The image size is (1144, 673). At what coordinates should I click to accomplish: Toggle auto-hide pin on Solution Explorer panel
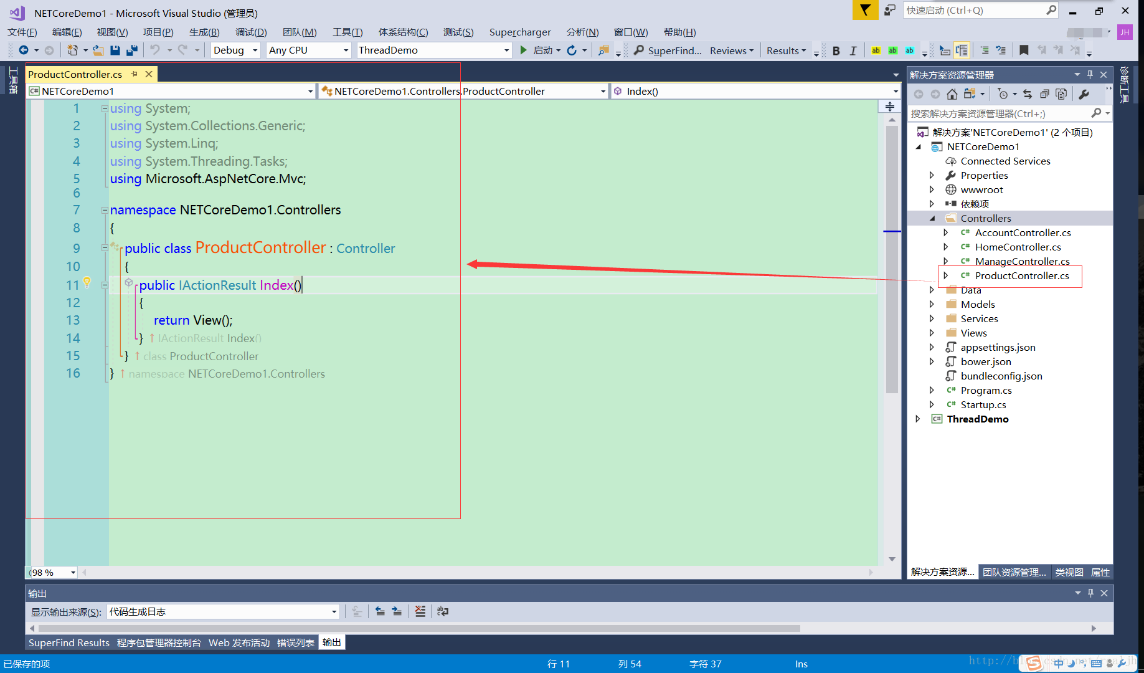tap(1090, 75)
